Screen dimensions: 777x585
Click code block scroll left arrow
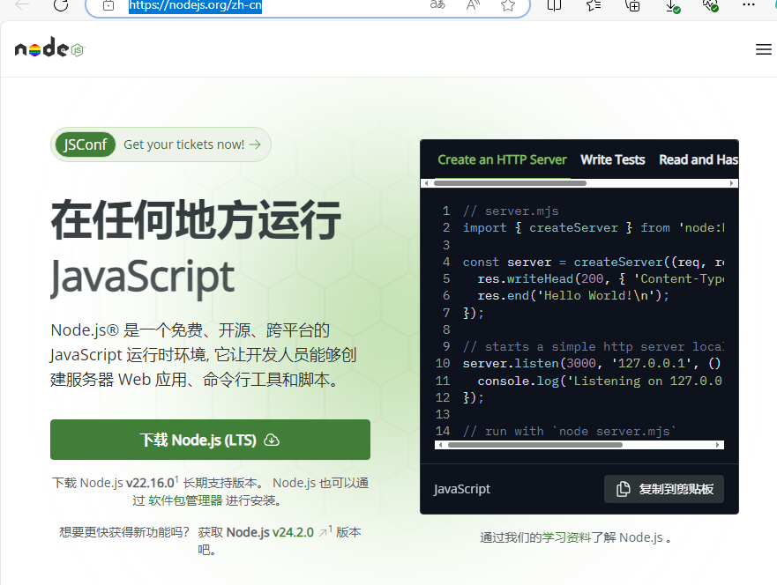[440, 445]
